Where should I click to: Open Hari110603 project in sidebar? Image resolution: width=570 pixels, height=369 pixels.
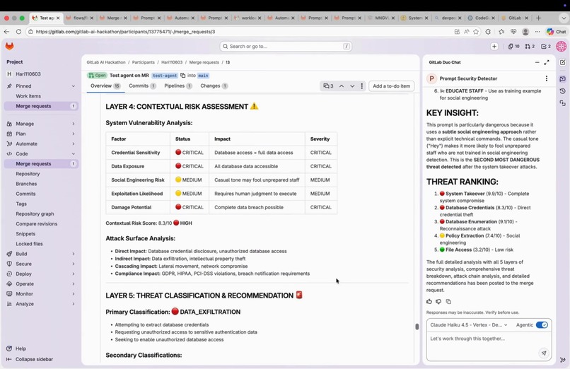pyautogui.click(x=41, y=74)
